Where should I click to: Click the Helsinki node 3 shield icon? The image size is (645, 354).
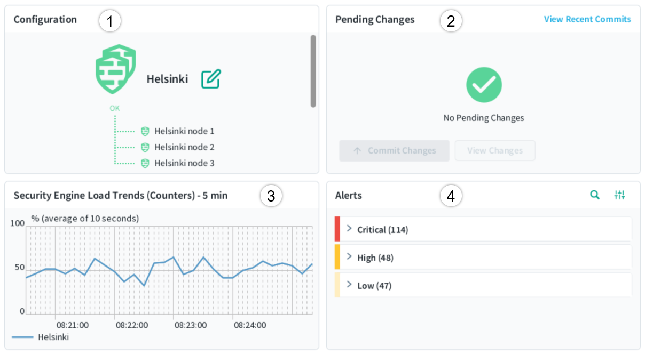pos(145,163)
